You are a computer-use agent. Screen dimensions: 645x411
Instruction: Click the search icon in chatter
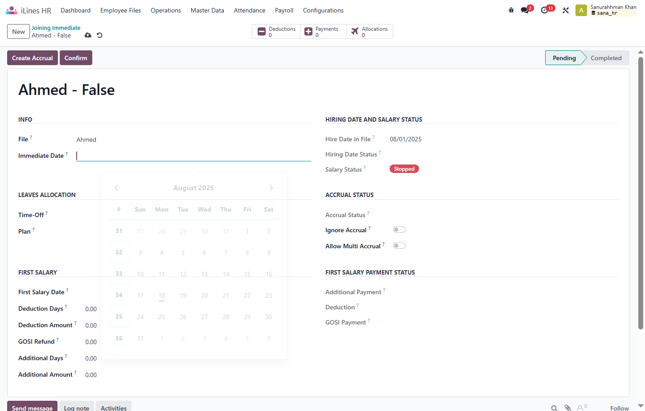click(x=554, y=408)
